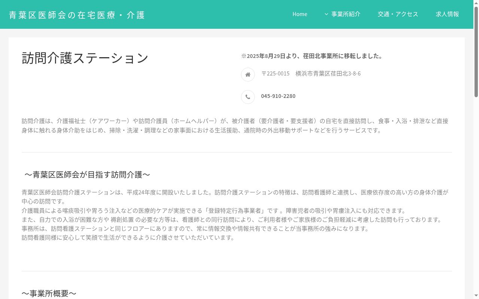This screenshot has height=299, width=479.
Task: Click the phone icon beside 045-910-2280
Action: tap(248, 97)
